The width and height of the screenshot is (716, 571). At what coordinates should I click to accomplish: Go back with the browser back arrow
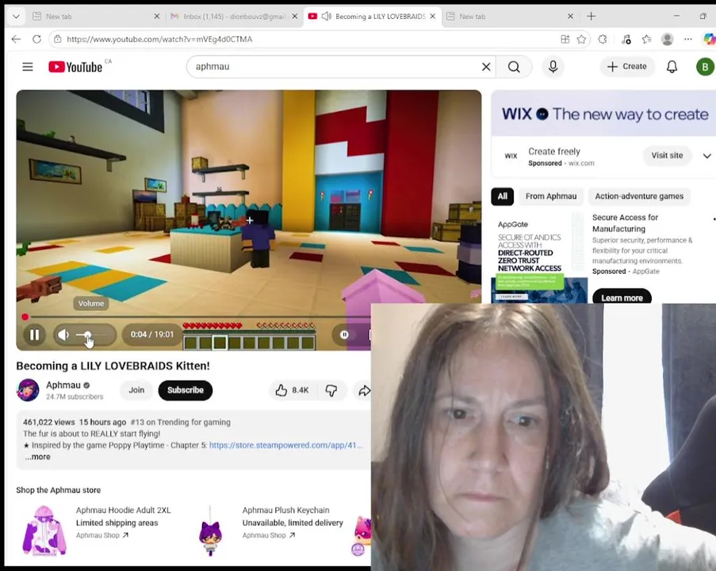pos(17,40)
